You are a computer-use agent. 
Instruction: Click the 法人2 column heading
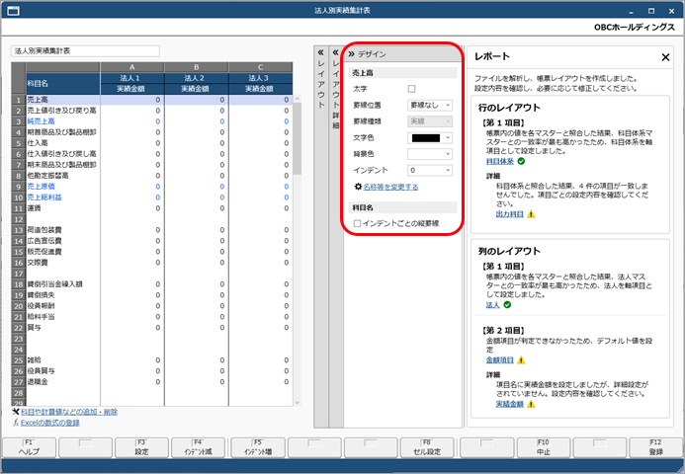pyautogui.click(x=196, y=78)
